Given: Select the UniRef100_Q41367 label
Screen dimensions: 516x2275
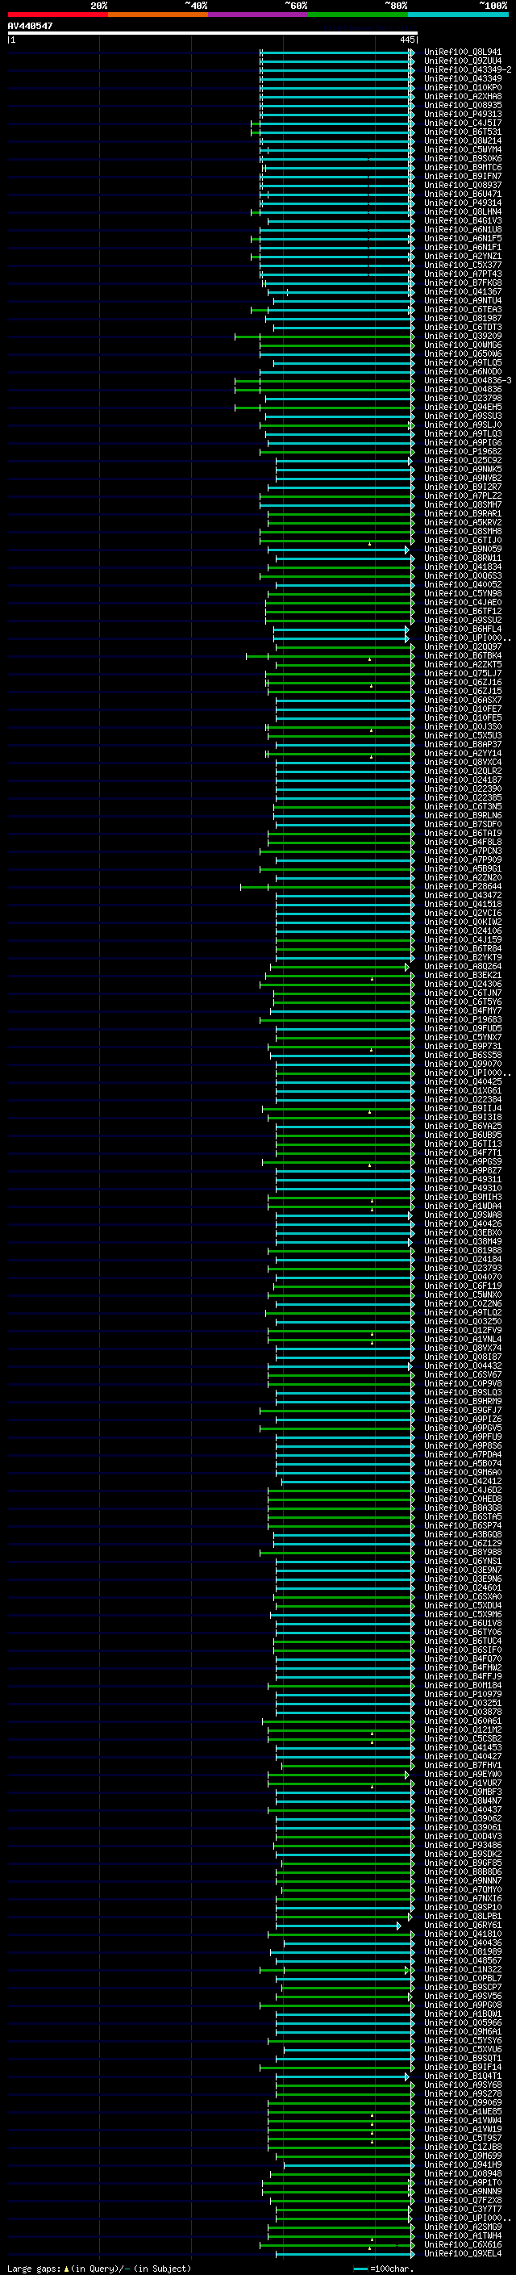Looking at the screenshot, I should pyautogui.click(x=462, y=291).
